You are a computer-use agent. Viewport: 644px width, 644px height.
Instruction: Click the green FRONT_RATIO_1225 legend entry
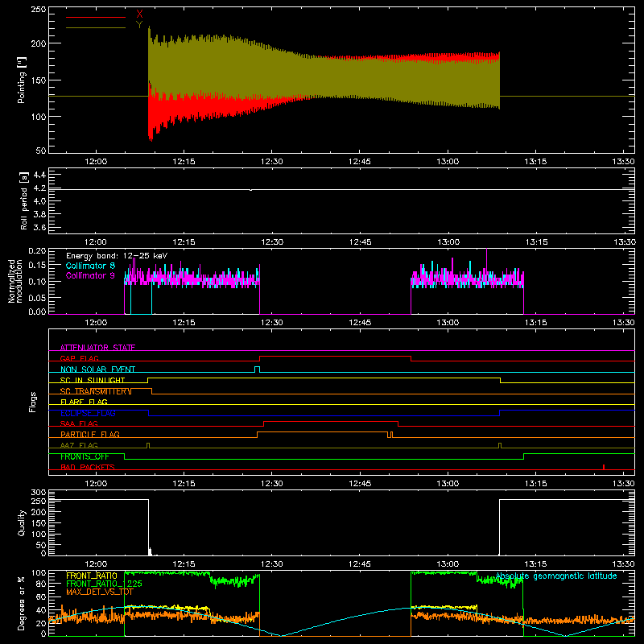[x=104, y=584]
